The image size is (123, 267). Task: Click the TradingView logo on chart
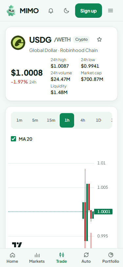[x=17, y=245]
